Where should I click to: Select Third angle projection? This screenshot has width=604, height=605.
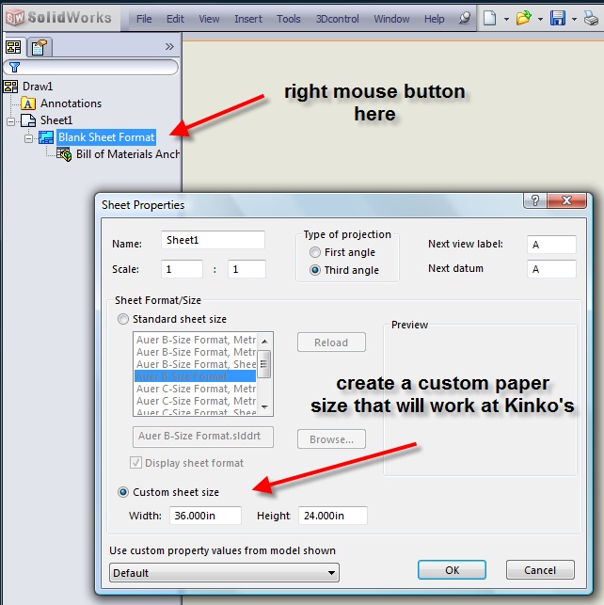pyautogui.click(x=315, y=270)
